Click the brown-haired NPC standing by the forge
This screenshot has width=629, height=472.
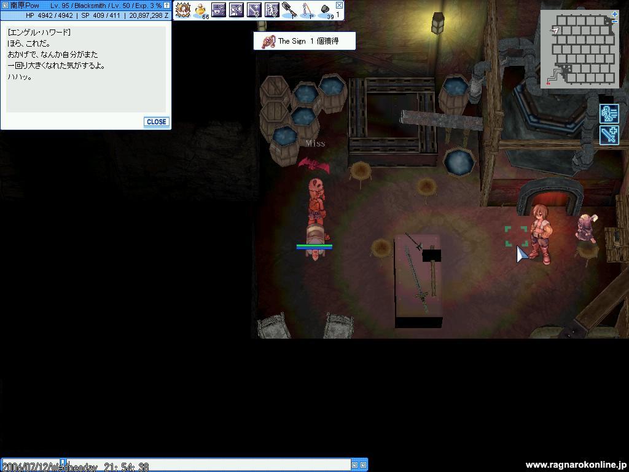point(540,234)
